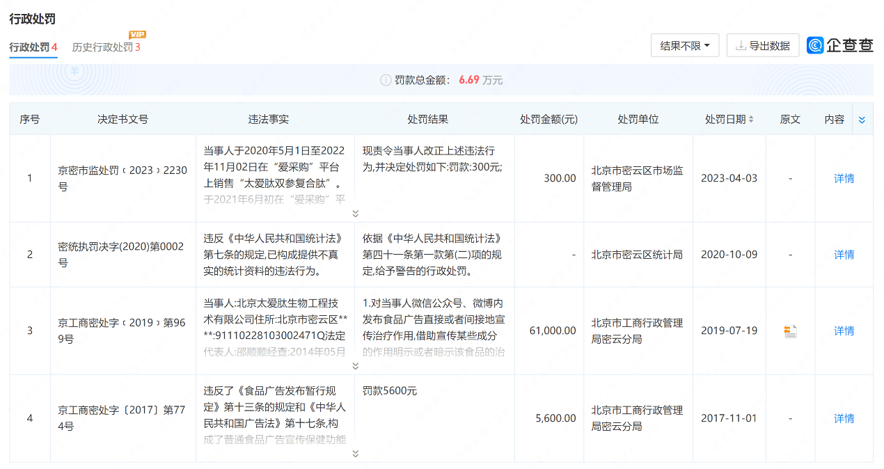This screenshot has width=884, height=469.
Task: Click the info icon beside 罚款总金额
Action: pos(385,80)
